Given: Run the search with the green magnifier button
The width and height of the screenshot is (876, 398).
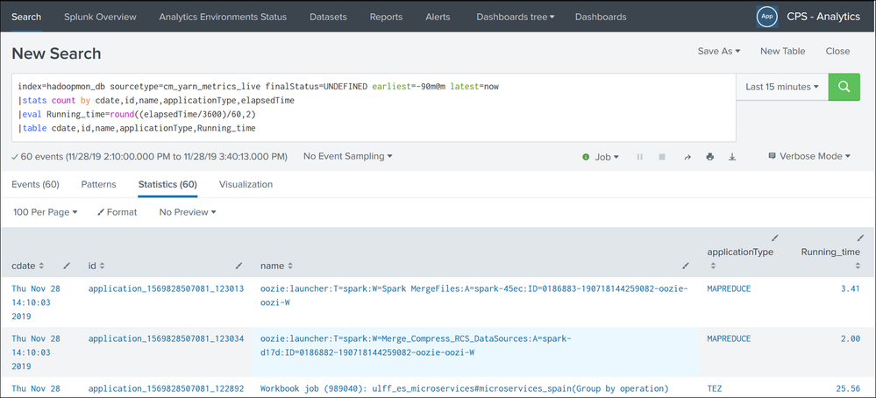Looking at the screenshot, I should [x=844, y=87].
